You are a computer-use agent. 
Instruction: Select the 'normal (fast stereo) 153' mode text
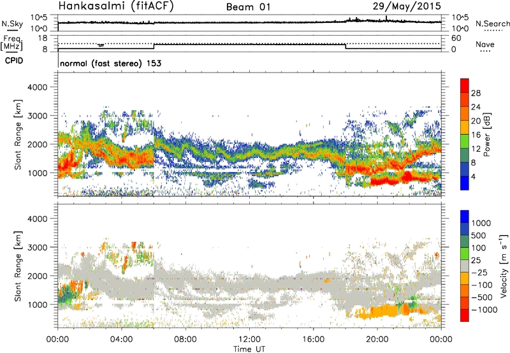[x=110, y=63]
